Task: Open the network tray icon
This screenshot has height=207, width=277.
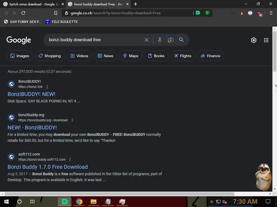Action: (x=218, y=202)
